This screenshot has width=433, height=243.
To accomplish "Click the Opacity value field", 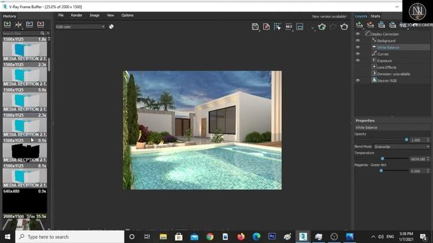I will 418,140.
